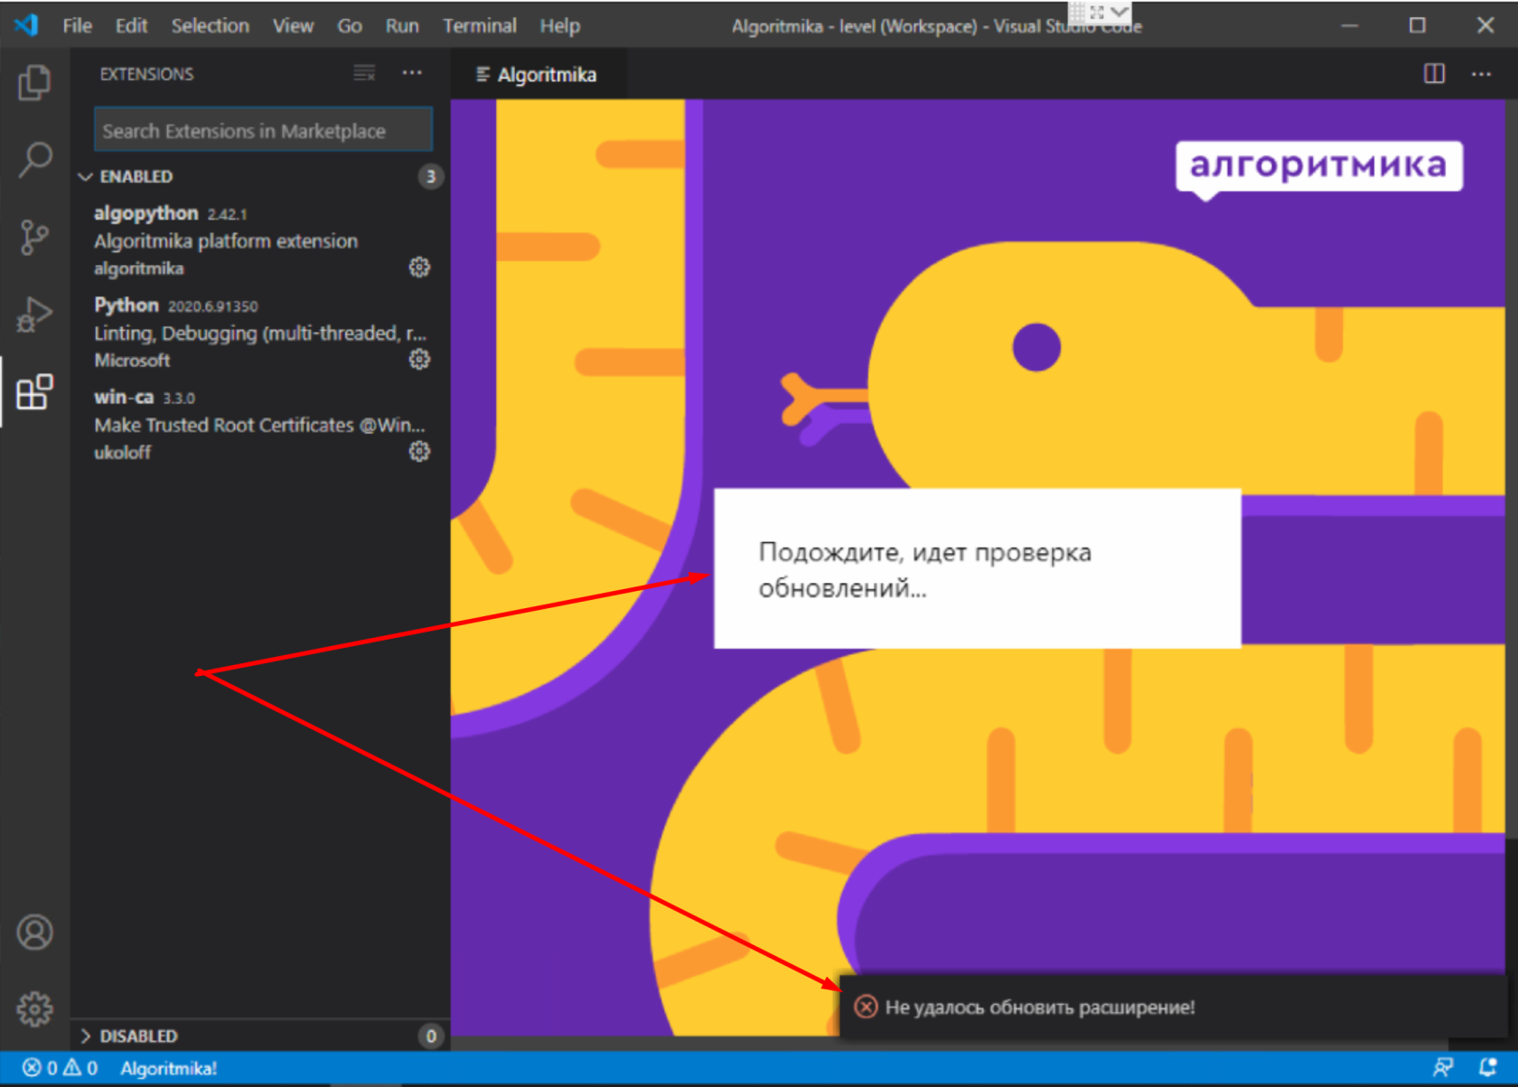The height and width of the screenshot is (1087, 1518).
Task: Click the 'algoritmika' publisher label
Action: (x=139, y=268)
